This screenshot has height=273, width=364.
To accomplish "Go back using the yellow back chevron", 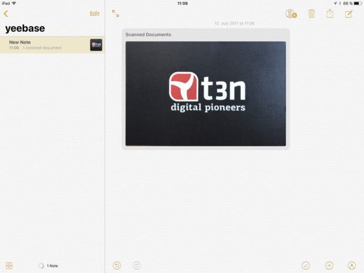I will [x=6, y=14].
